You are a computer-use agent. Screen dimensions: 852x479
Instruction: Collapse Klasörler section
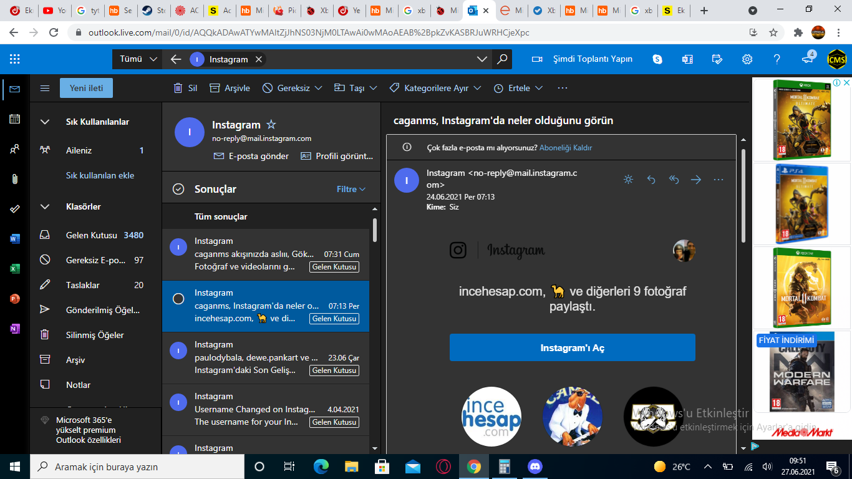coord(45,206)
